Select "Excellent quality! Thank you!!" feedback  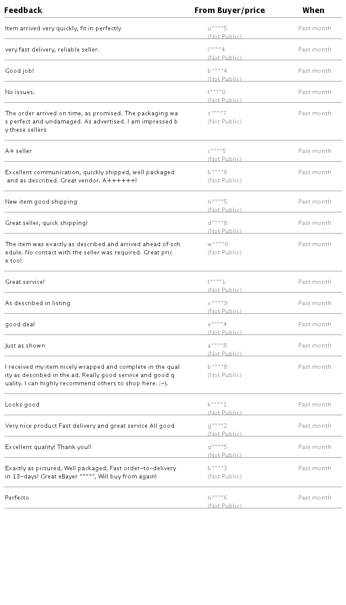[x=48, y=447]
